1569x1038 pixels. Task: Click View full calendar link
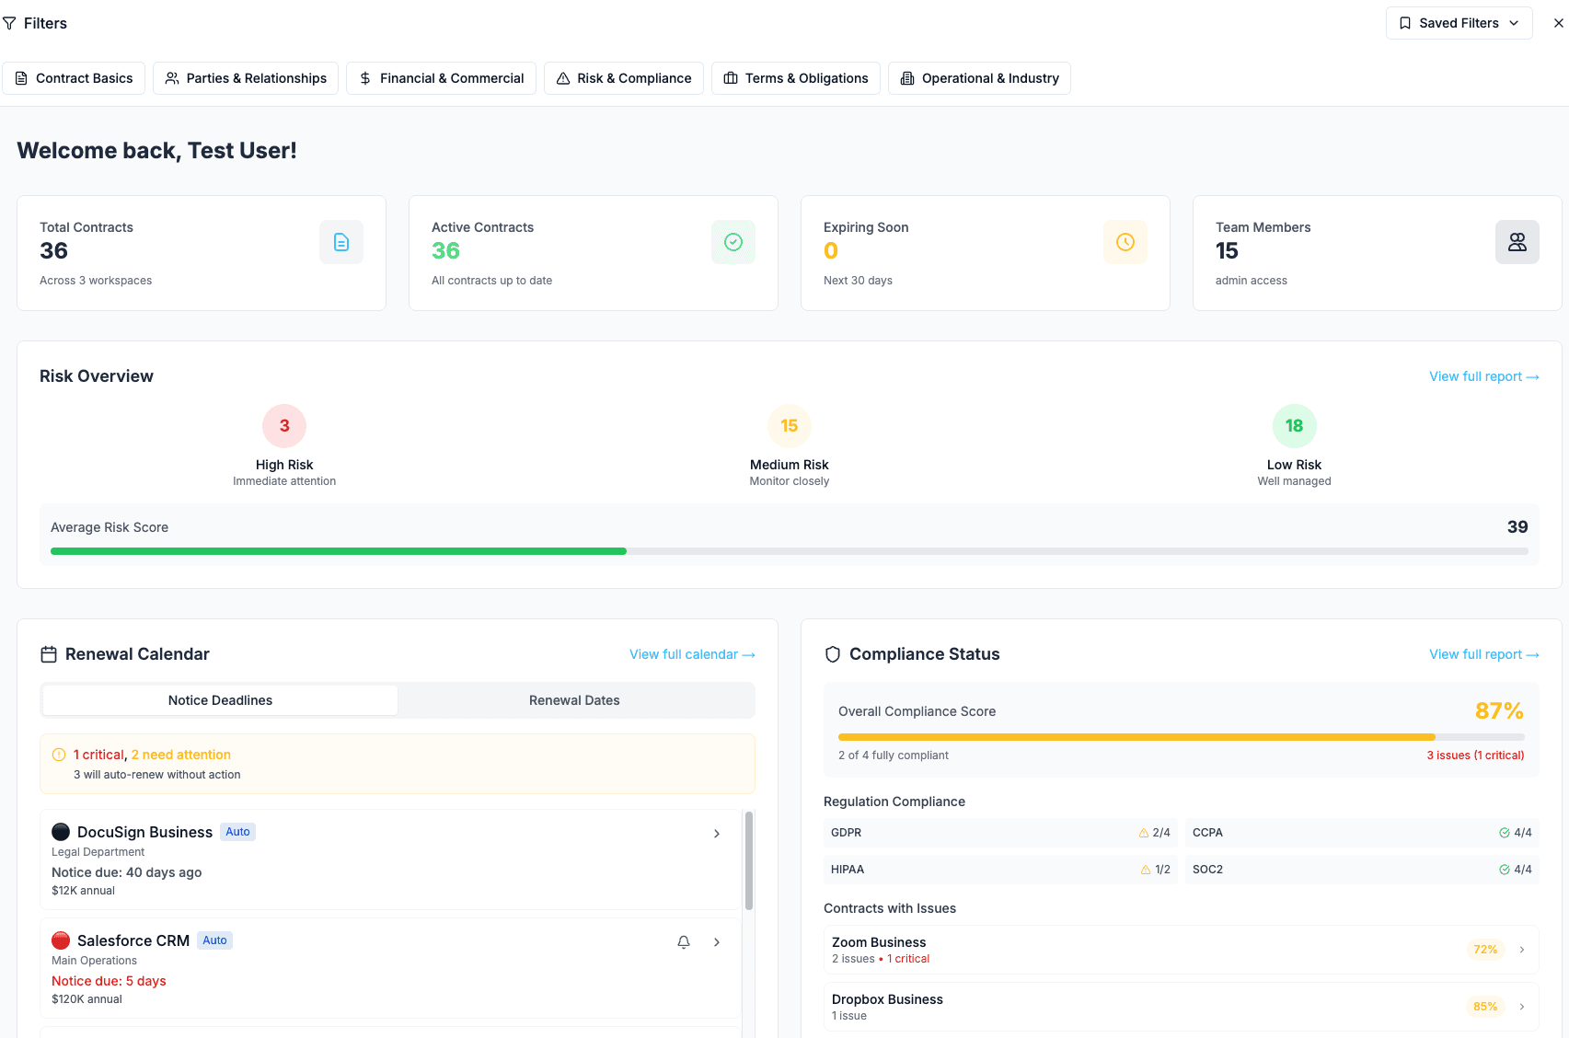tap(692, 653)
